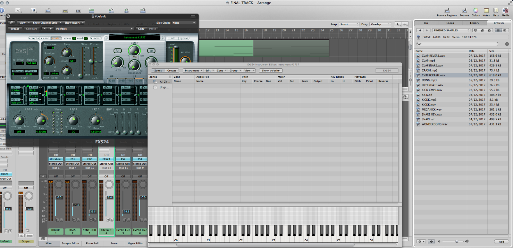Click the Browser search field
Image resolution: width=513 pixels, height=248 pixels.
pyautogui.click(x=457, y=44)
